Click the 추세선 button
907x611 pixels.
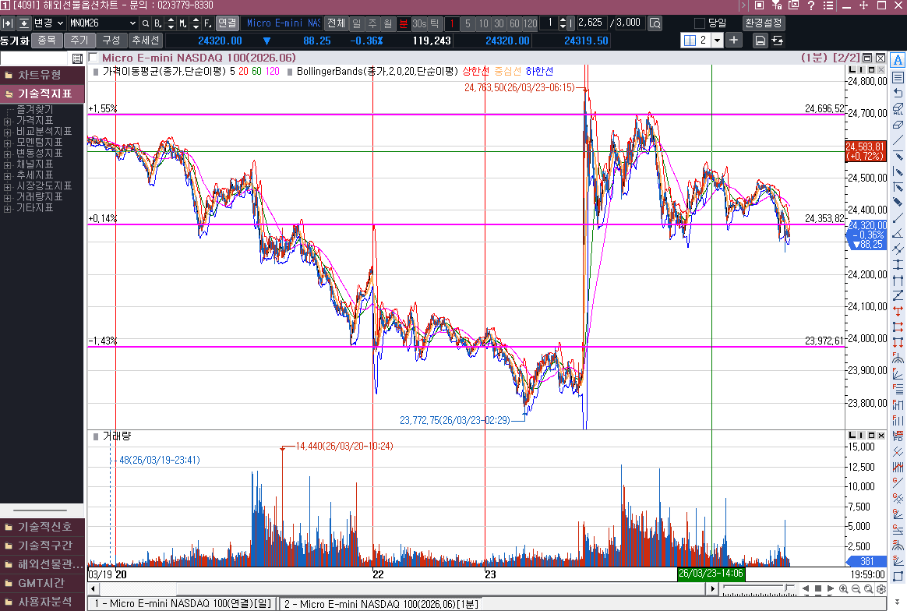(x=145, y=40)
